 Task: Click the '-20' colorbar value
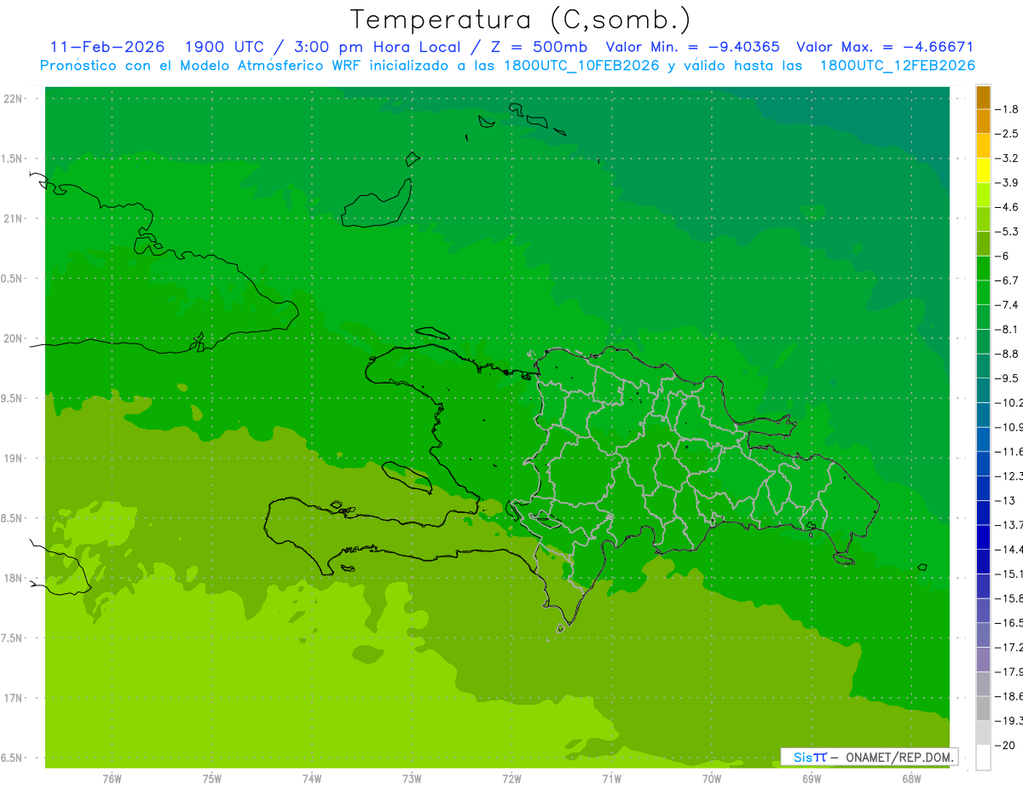(x=1007, y=745)
